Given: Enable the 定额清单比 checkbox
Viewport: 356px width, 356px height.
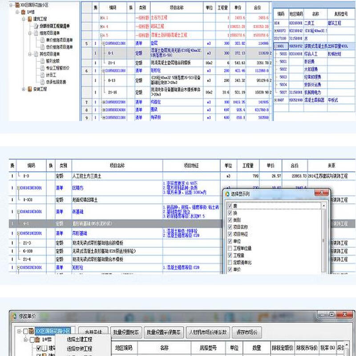Looking at the screenshot, I should (x=230, y=262).
